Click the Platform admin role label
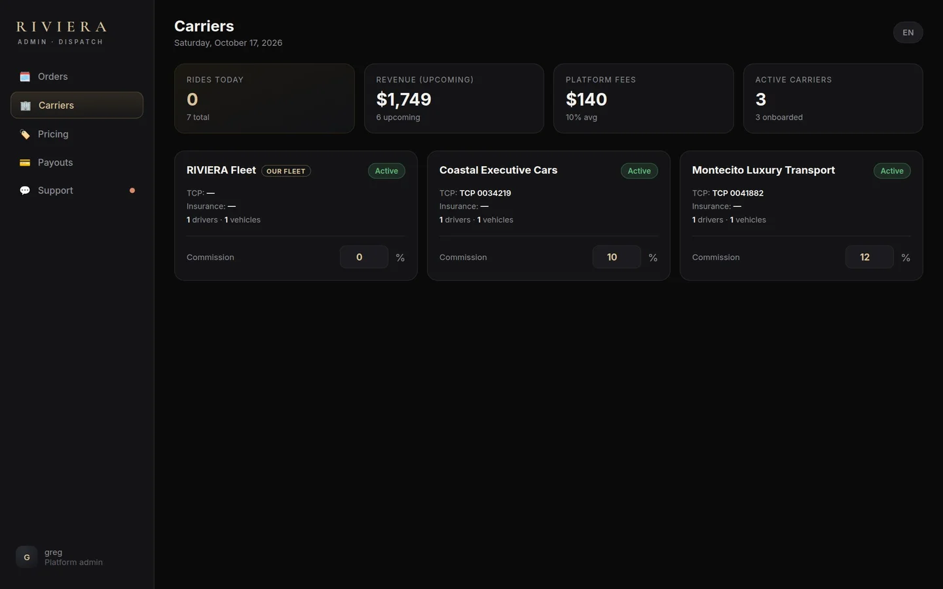Screen dimensions: 943x589 [73, 562]
